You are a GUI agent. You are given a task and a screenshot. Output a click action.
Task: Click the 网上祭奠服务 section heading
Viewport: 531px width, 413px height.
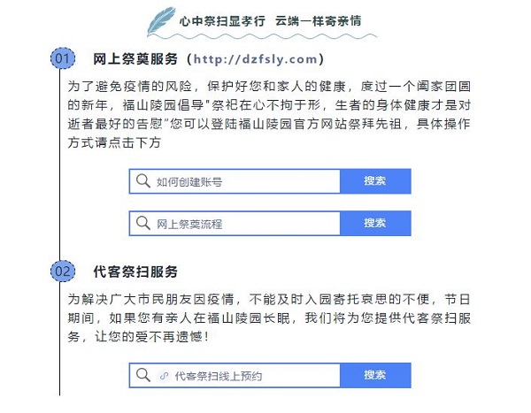[135, 59]
